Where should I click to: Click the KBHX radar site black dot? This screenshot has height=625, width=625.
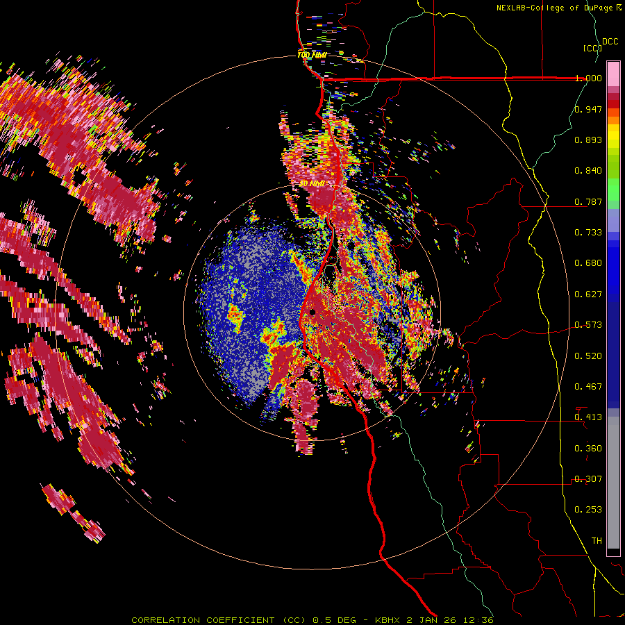point(312,312)
